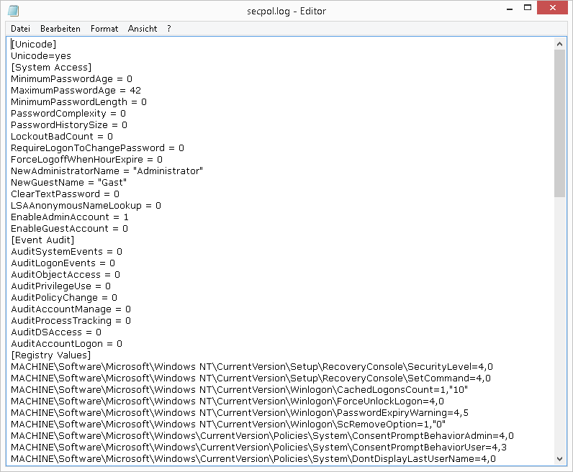Click the [Registry Values] section header

(x=50, y=355)
